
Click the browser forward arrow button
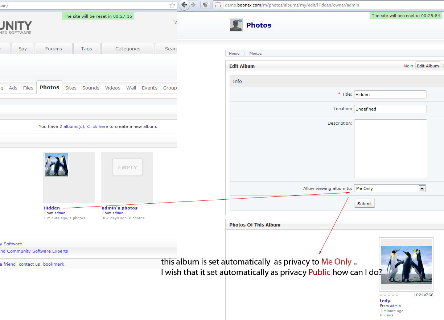point(193,5)
